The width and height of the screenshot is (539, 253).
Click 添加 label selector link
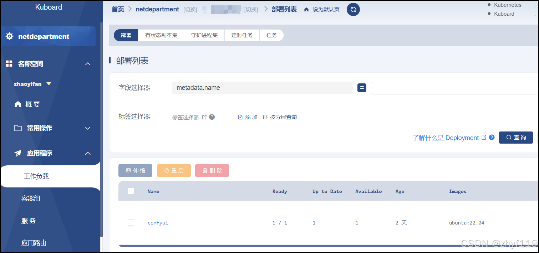pos(251,117)
